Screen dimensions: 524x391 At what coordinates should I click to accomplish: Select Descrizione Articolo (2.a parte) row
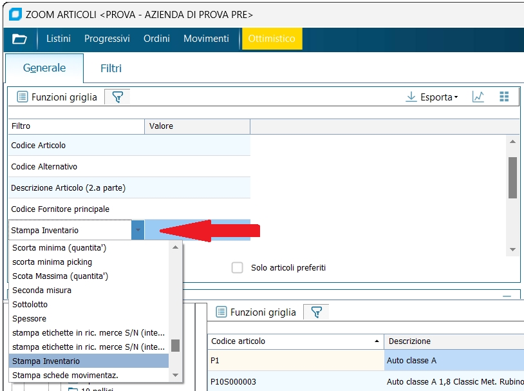(129, 187)
